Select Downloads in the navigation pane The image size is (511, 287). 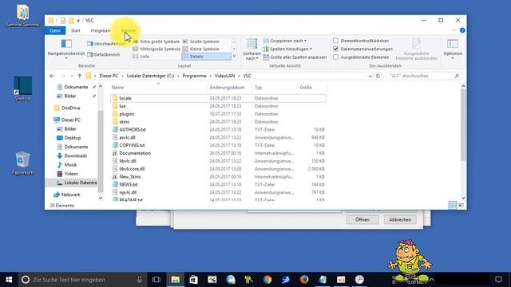[x=75, y=156]
